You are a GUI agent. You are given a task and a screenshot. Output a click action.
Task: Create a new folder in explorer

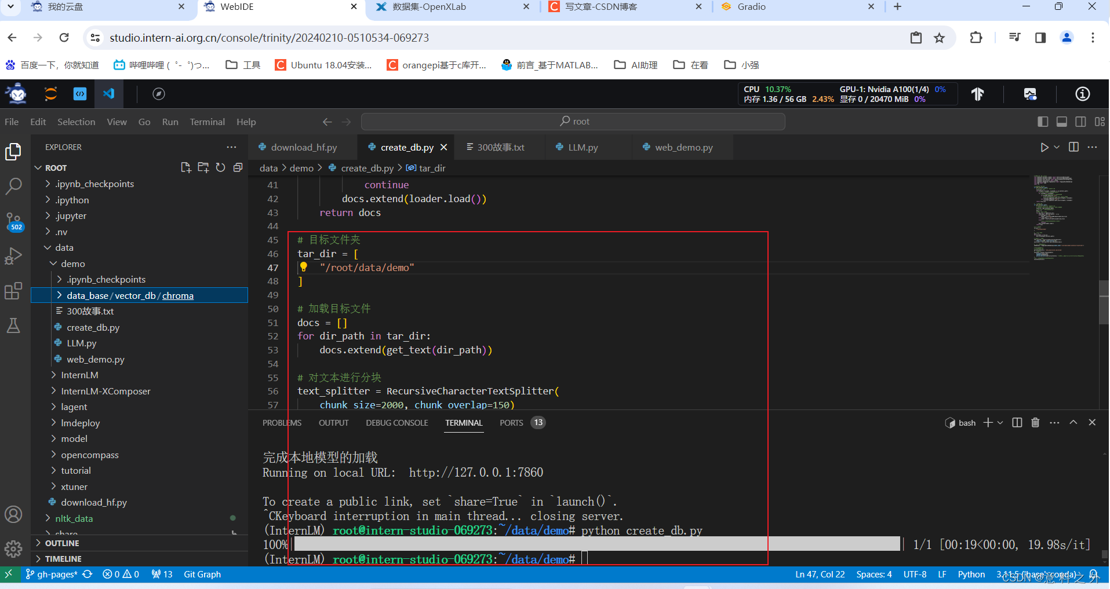pyautogui.click(x=203, y=167)
